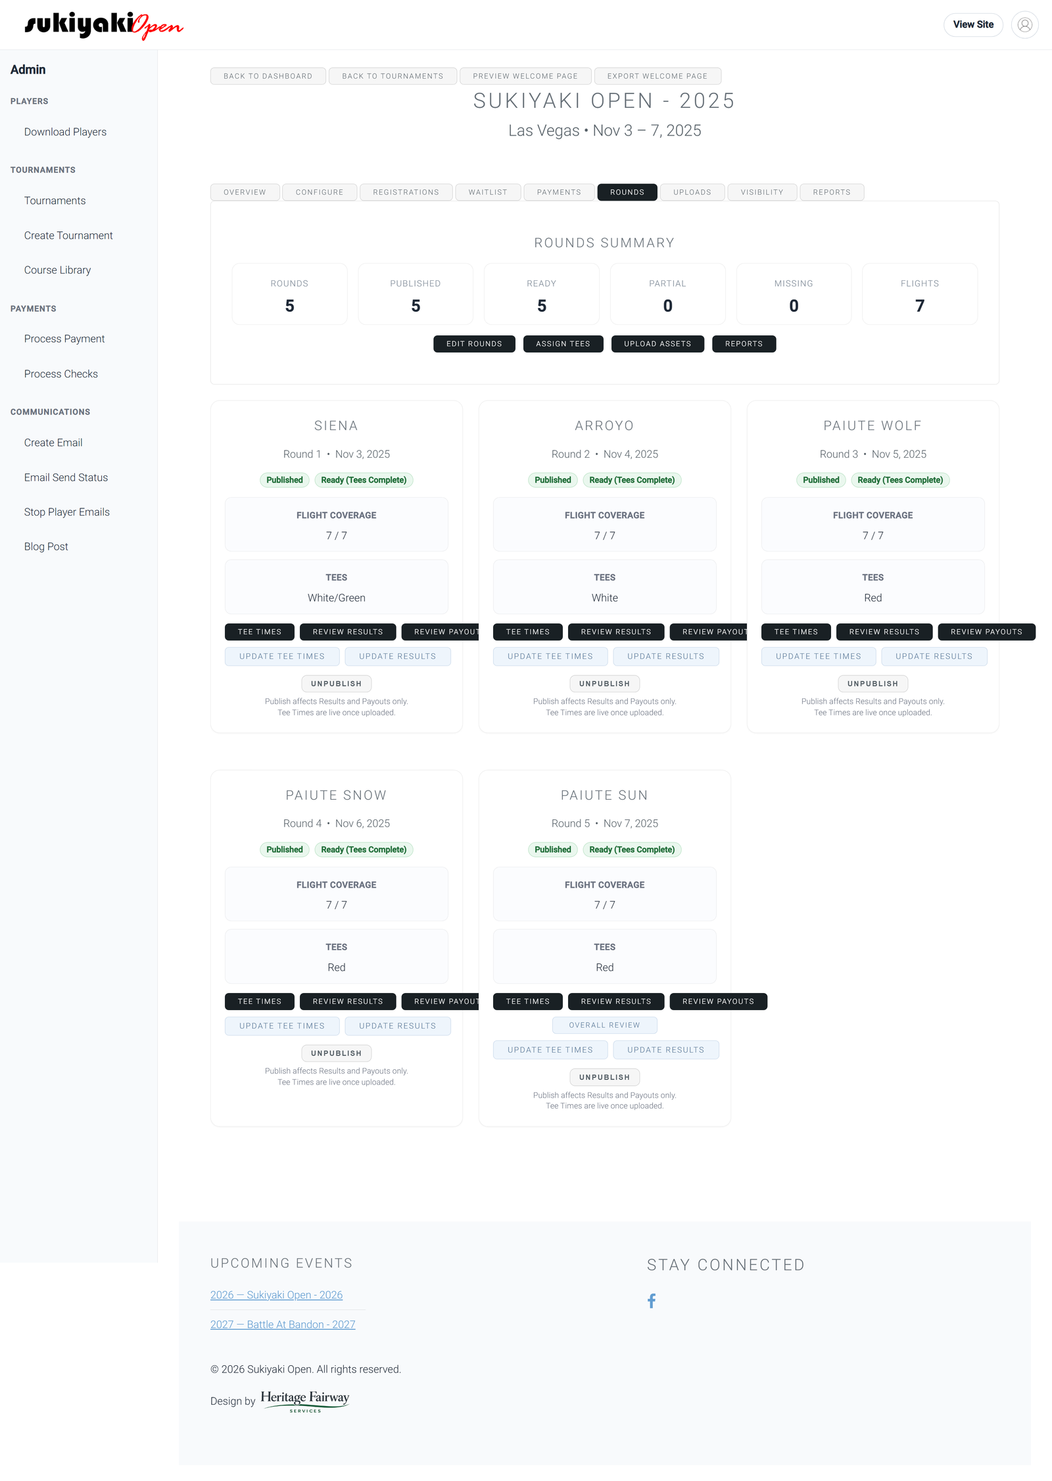Image resolution: width=1052 pixels, height=1481 pixels.
Task: Unpublish the Paiute Sun round
Action: (x=605, y=1077)
